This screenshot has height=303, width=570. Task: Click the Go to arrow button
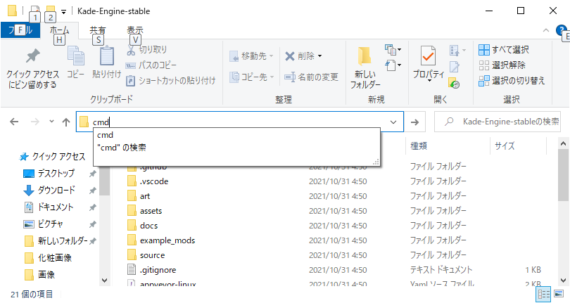click(x=414, y=122)
